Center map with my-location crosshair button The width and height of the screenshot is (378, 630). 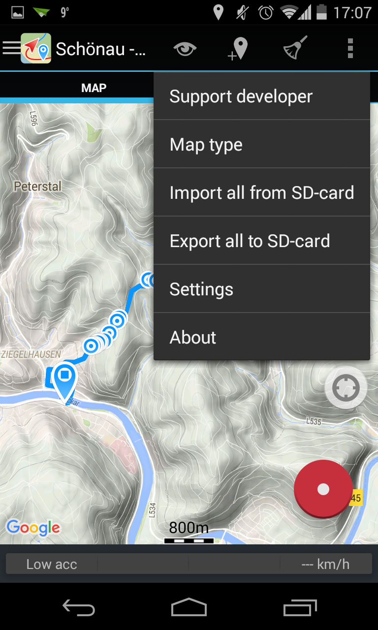(x=346, y=388)
